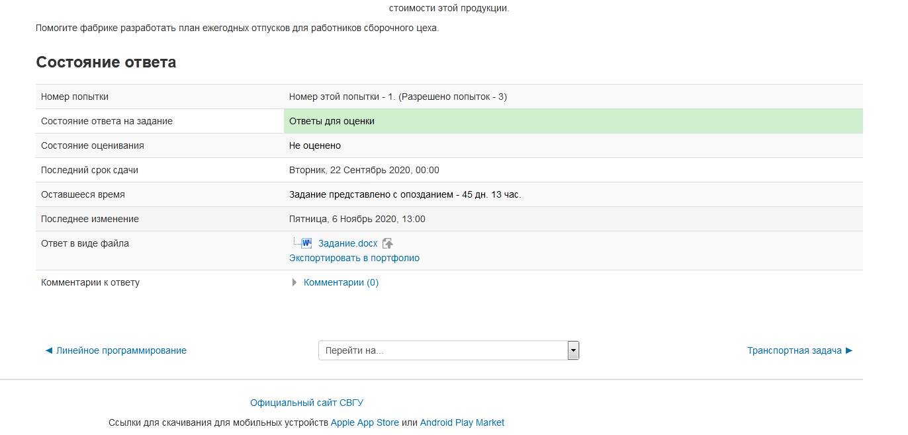Click the Word file icon before Задание.docx
Screen dimensions: 908x435
[x=306, y=243]
